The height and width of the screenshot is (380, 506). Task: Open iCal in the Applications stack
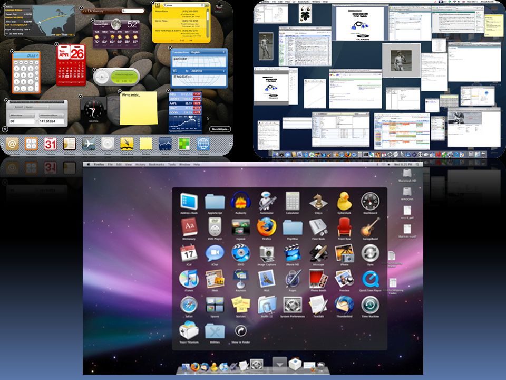189,253
